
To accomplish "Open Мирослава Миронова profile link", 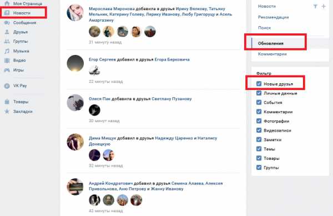I will [112, 9].
